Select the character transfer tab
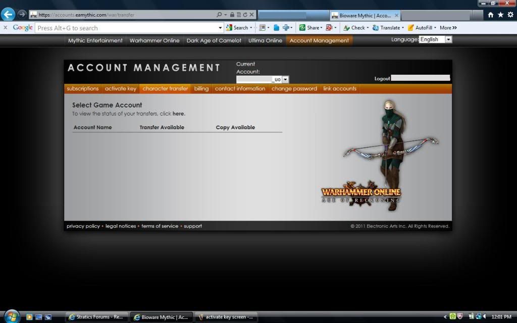 click(165, 89)
